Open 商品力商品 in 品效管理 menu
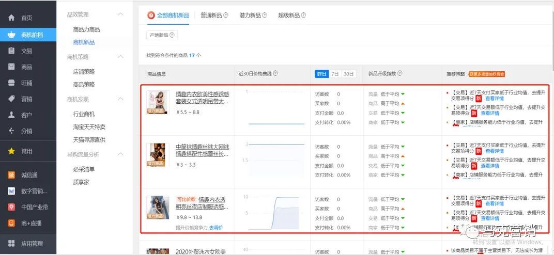The width and height of the screenshot is (554, 255). [87, 29]
